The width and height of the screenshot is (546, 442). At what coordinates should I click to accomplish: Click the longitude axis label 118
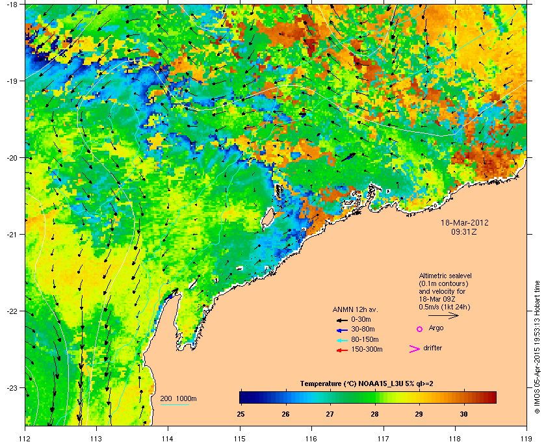click(x=455, y=439)
